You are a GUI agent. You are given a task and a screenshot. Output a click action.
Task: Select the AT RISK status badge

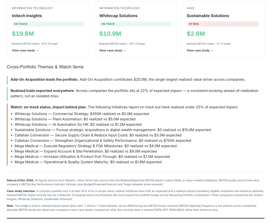tap(223, 24)
